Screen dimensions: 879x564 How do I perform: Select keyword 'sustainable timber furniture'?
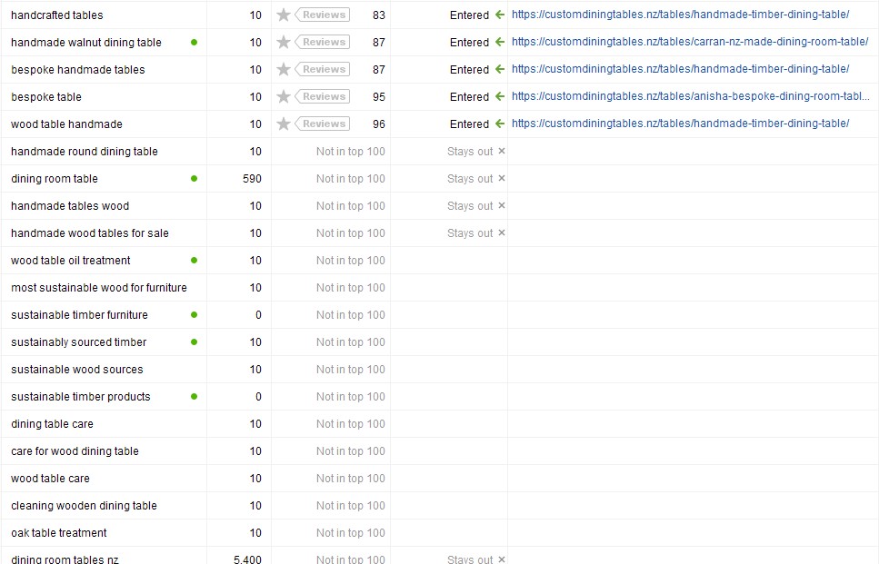pos(80,315)
